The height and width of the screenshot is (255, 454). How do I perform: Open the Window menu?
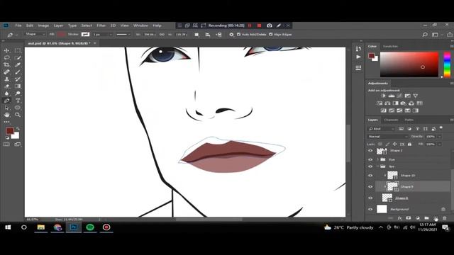140,25
